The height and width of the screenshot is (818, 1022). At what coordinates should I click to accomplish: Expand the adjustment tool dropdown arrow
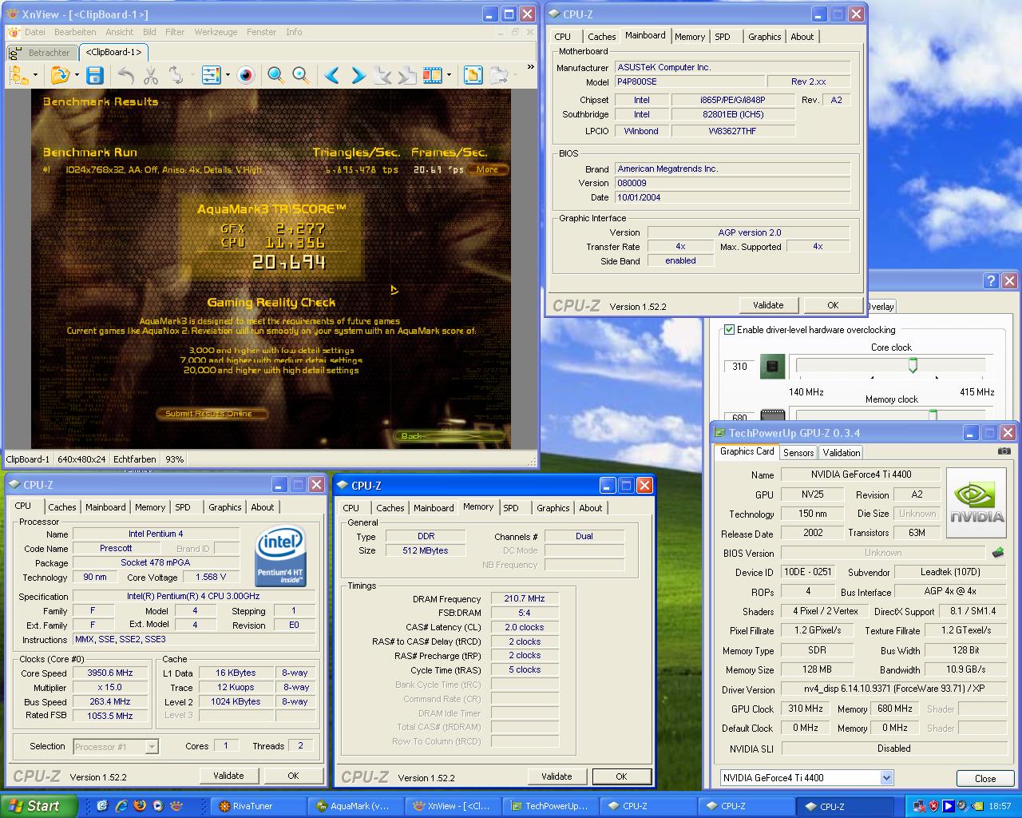click(228, 76)
